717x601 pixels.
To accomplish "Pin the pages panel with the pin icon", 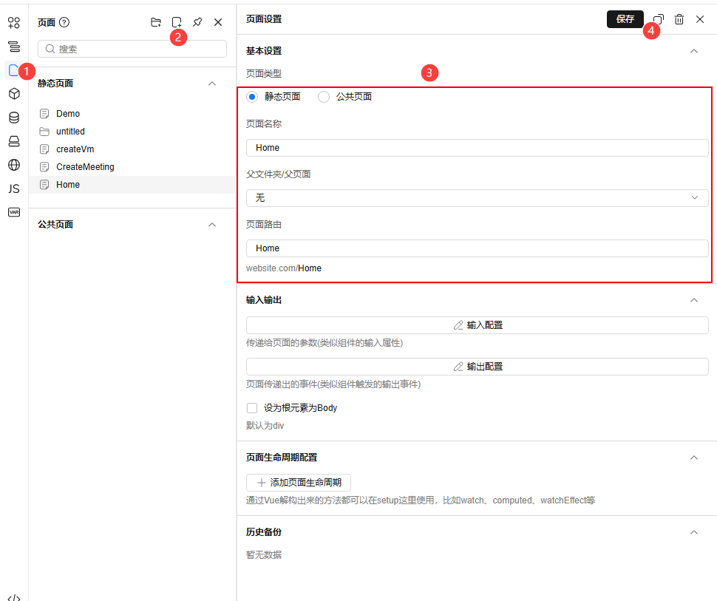I will tap(197, 22).
